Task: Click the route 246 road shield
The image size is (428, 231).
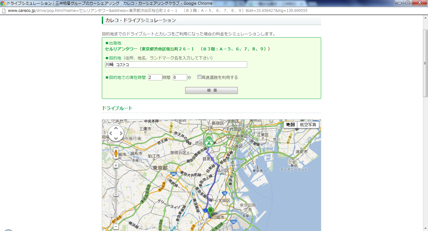Action: coord(173,174)
